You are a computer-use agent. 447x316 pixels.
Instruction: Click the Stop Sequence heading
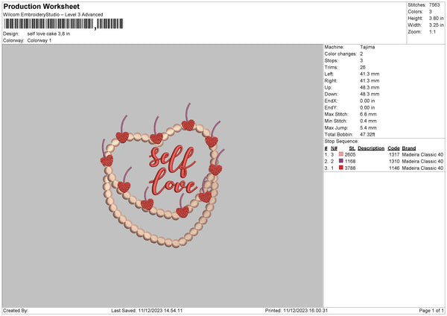341,142
